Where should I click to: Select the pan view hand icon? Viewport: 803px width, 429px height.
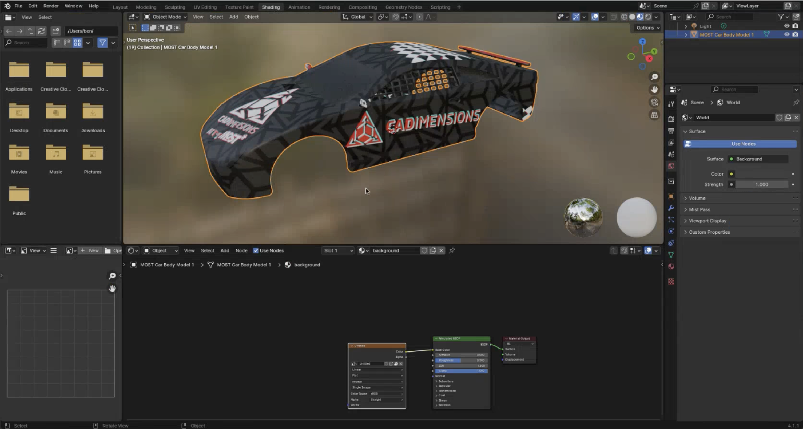[x=654, y=90]
